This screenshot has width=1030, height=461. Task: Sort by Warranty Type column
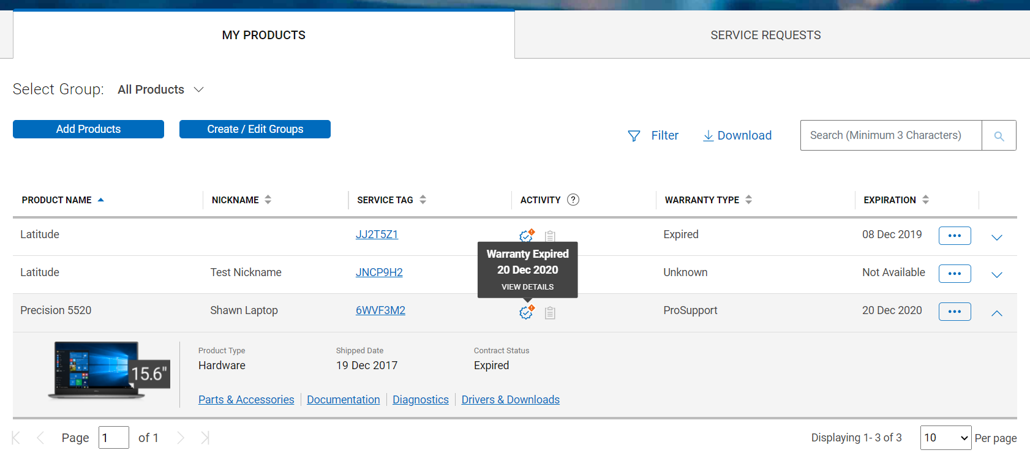point(709,200)
